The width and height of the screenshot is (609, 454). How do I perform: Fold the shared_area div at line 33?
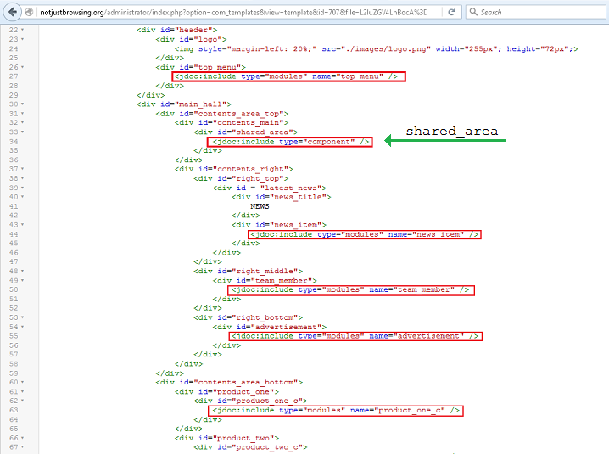click(22, 132)
